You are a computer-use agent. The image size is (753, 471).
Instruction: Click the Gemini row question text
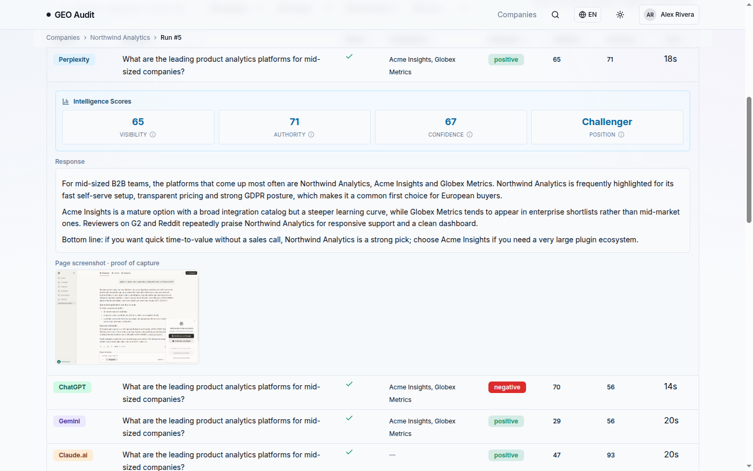[221, 427]
